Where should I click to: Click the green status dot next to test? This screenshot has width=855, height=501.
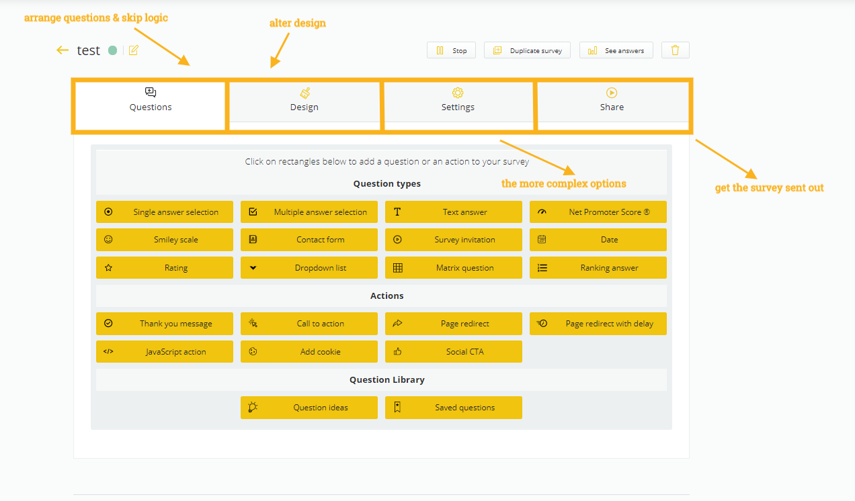coord(113,50)
